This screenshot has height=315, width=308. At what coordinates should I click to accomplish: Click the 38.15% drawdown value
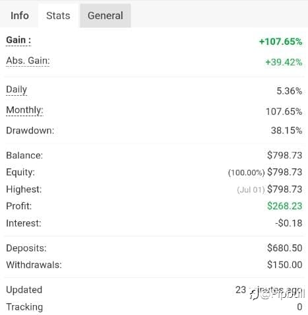coord(286,131)
